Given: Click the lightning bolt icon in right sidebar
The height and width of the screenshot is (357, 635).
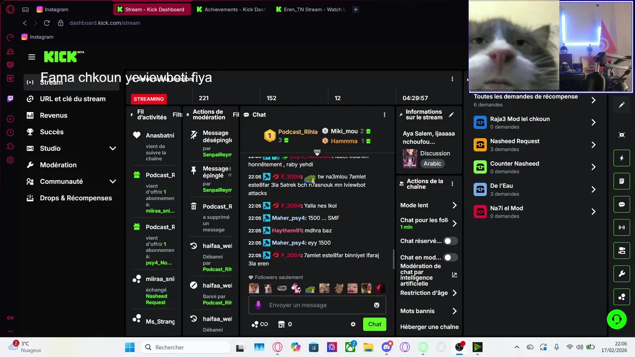Looking at the screenshot, I should pyautogui.click(x=622, y=158).
